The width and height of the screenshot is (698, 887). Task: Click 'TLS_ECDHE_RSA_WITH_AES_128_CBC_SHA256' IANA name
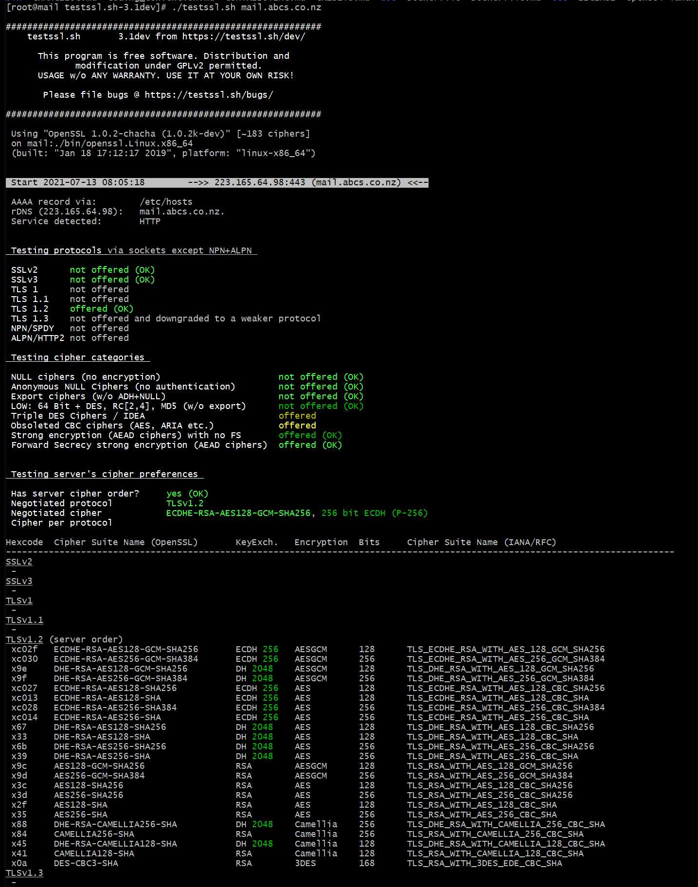click(506, 688)
